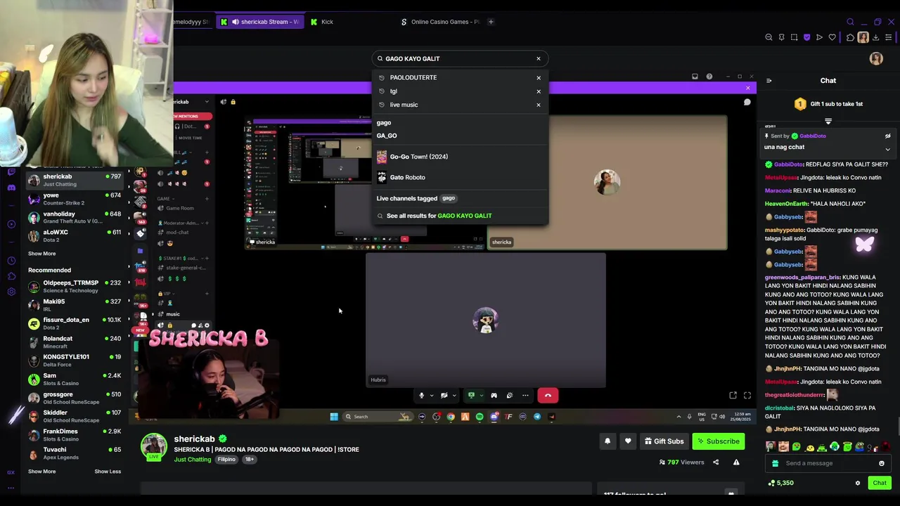The width and height of the screenshot is (900, 506).
Task: Click the browser zoom-out magnifier icon
Action: (x=769, y=37)
